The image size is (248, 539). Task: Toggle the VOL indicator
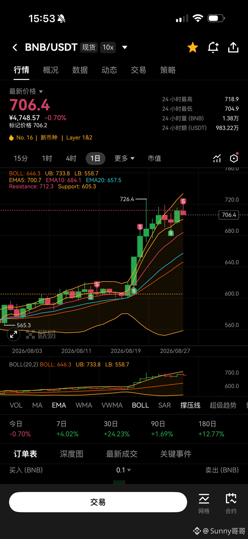(16, 405)
